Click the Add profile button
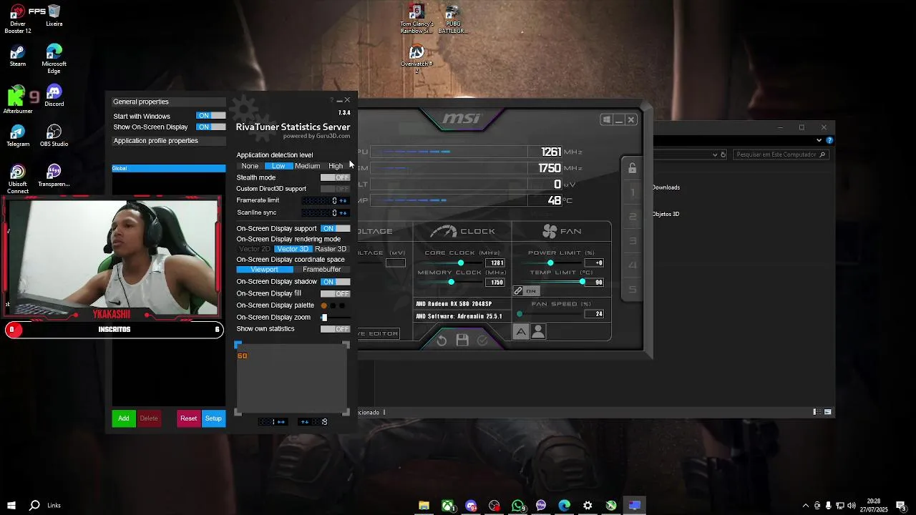The image size is (916, 515). pos(124,418)
